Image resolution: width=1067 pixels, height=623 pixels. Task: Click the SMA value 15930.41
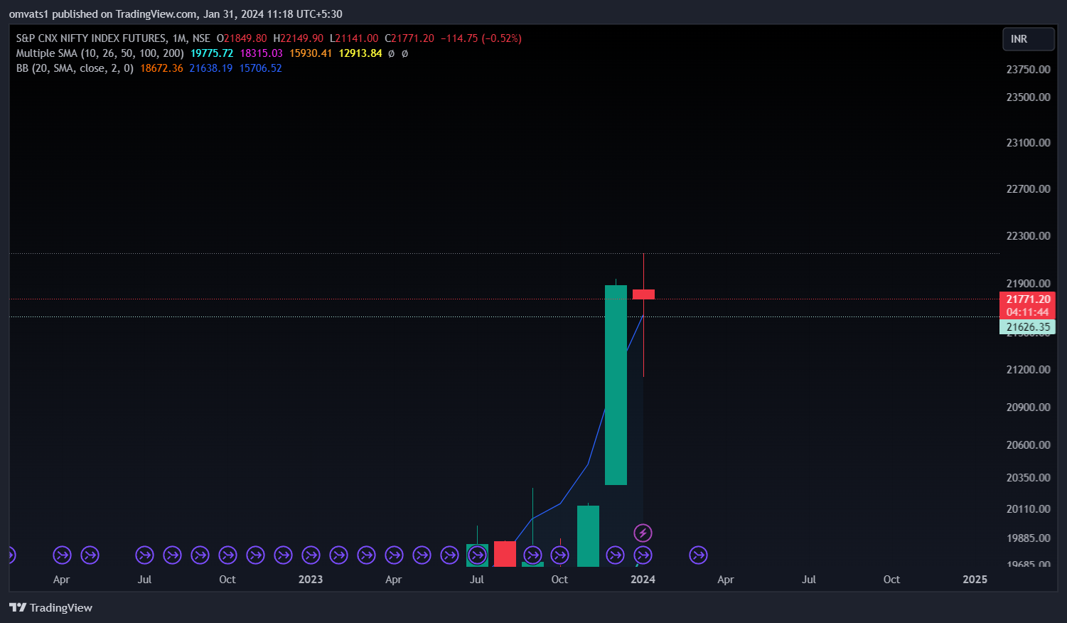(x=311, y=53)
